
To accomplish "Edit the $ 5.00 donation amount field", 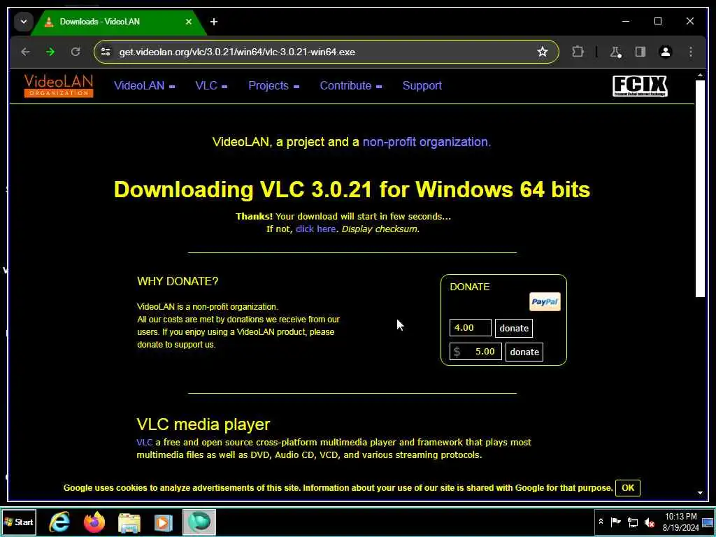I will (475, 352).
